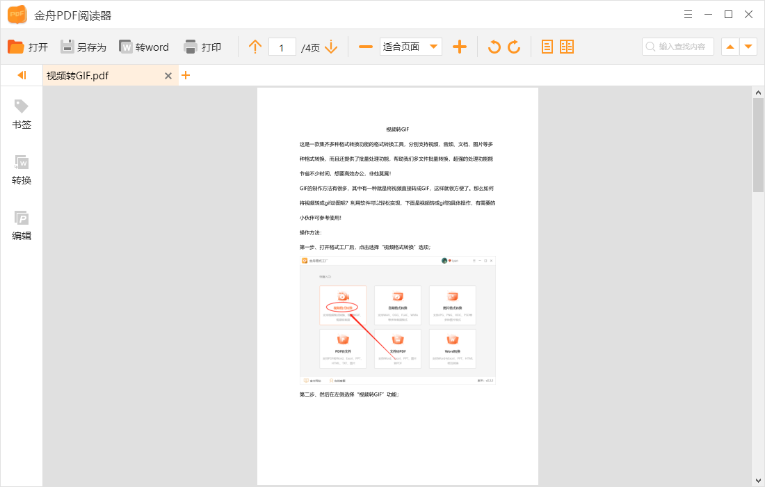Open the 转换 conversion panel
Viewport: 765px width, 487px height.
click(21, 170)
